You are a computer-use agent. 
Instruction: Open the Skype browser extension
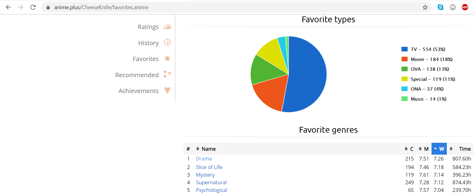(x=440, y=7)
